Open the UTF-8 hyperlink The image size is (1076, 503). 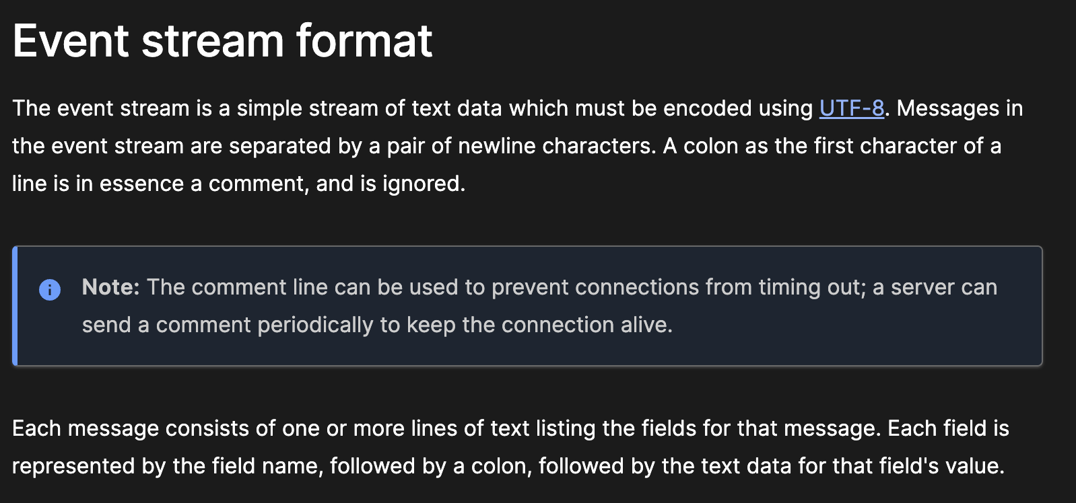[851, 108]
